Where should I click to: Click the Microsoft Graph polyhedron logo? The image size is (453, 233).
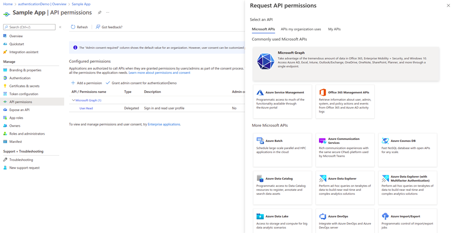tap(266, 61)
